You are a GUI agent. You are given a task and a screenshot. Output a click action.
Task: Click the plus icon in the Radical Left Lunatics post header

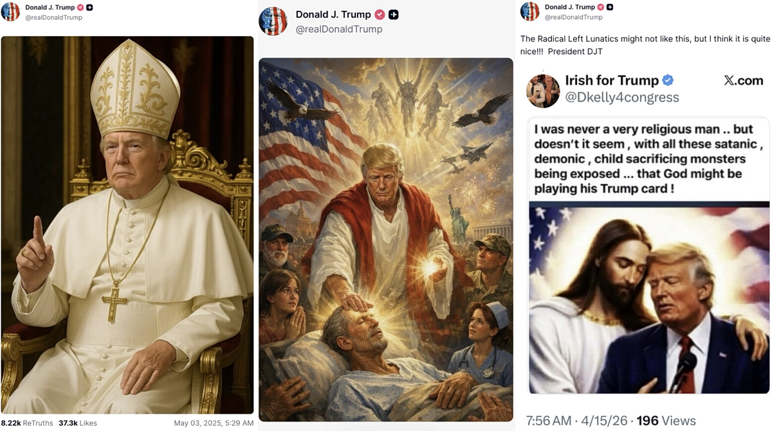coord(609,7)
